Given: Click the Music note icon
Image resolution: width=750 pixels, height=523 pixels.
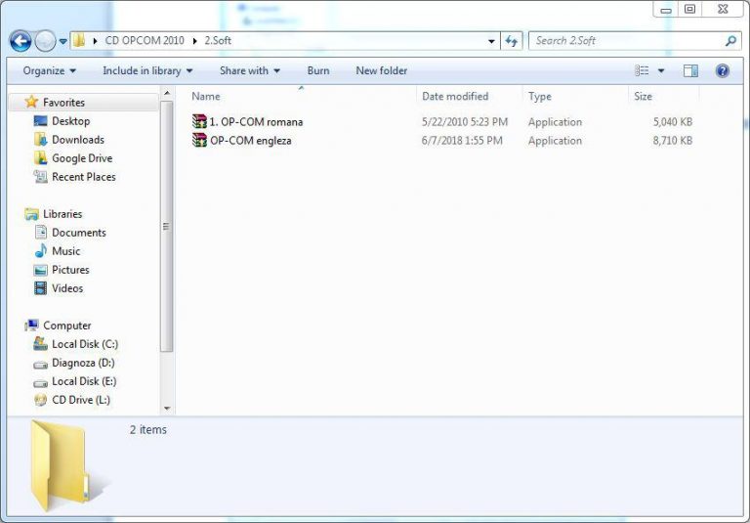Looking at the screenshot, I should tap(41, 251).
